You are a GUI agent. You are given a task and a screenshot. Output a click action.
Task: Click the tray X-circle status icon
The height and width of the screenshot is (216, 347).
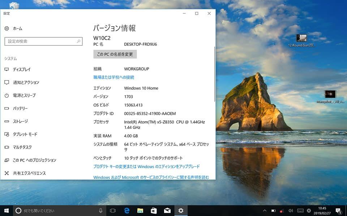309,211
